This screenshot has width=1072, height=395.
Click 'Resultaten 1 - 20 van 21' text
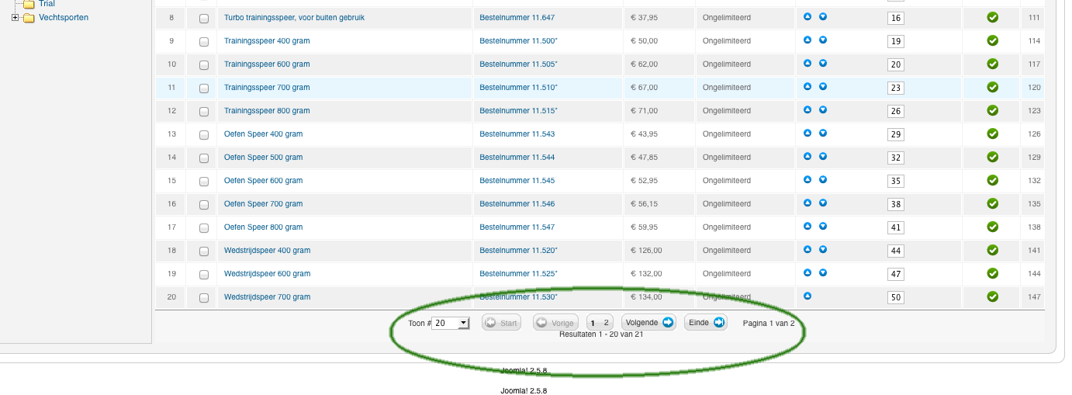[x=601, y=334]
